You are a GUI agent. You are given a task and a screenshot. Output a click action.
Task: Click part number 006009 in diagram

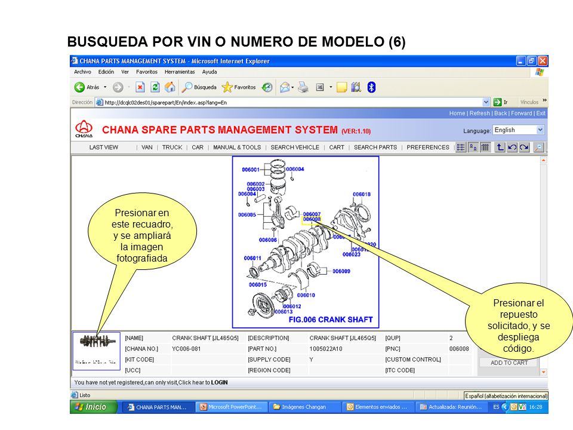pyautogui.click(x=341, y=271)
